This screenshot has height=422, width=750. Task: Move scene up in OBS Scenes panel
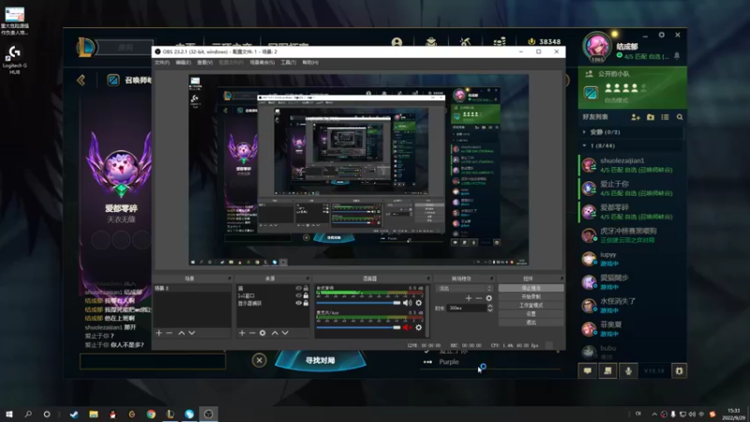[181, 333]
